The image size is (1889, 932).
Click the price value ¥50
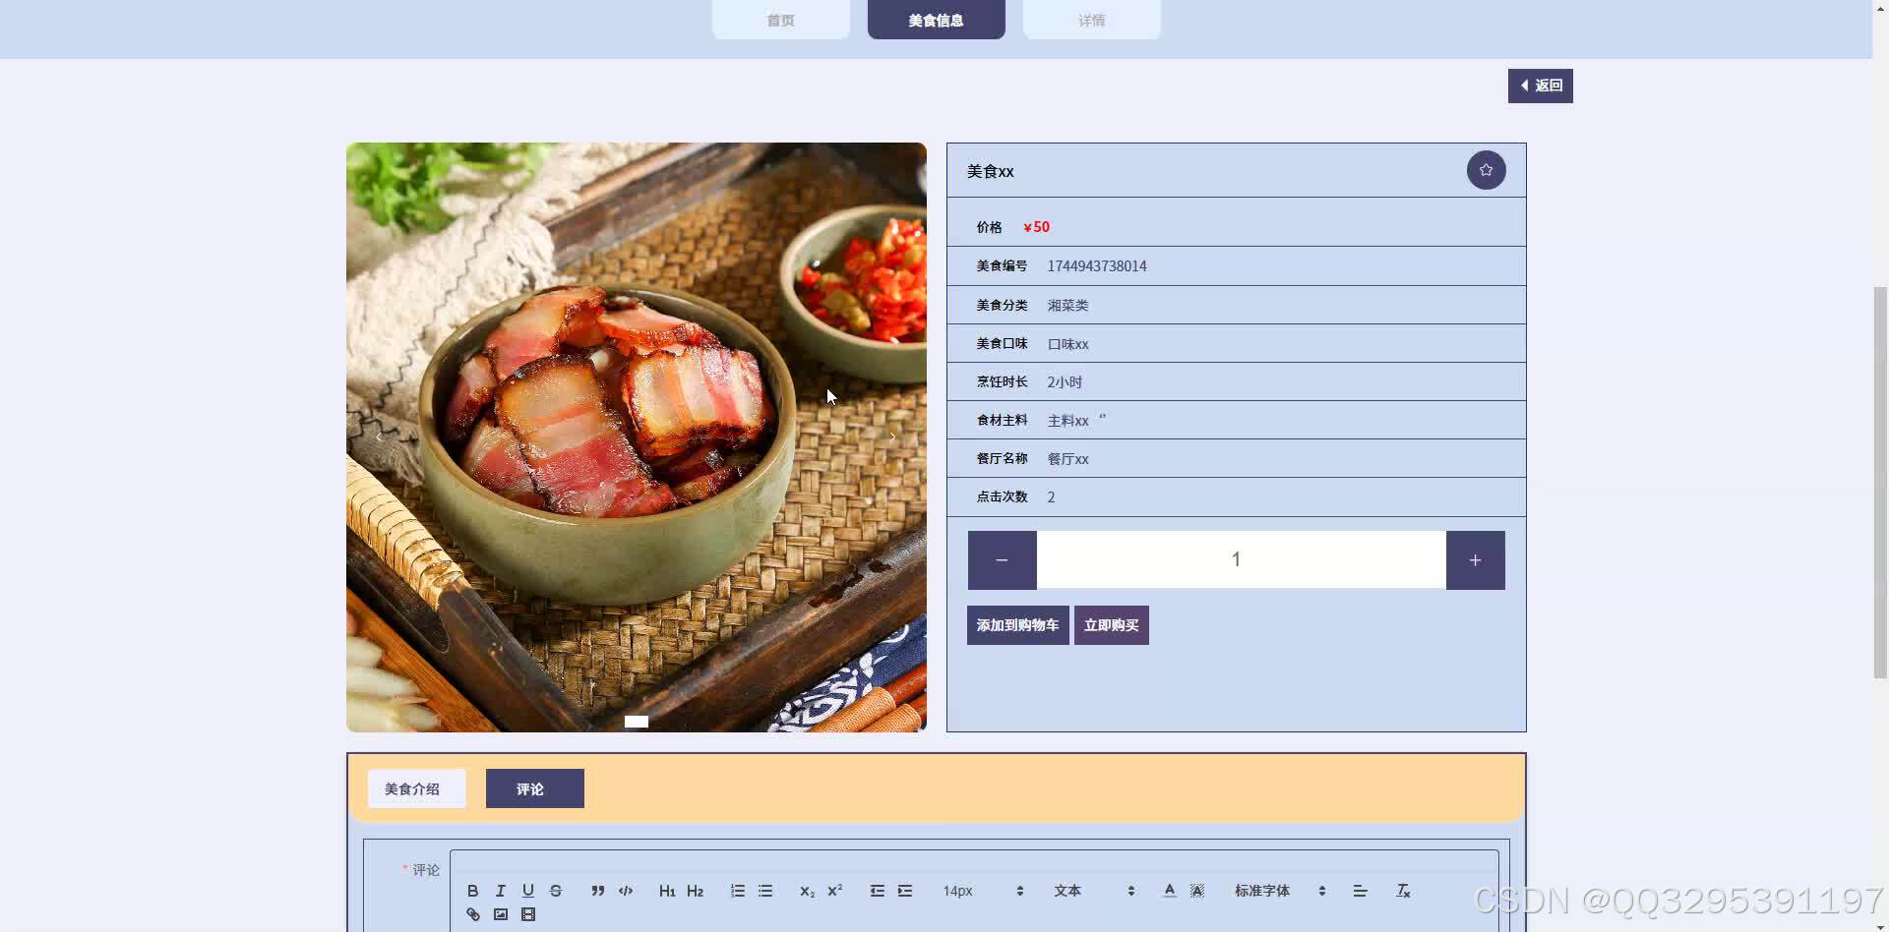(x=1036, y=227)
